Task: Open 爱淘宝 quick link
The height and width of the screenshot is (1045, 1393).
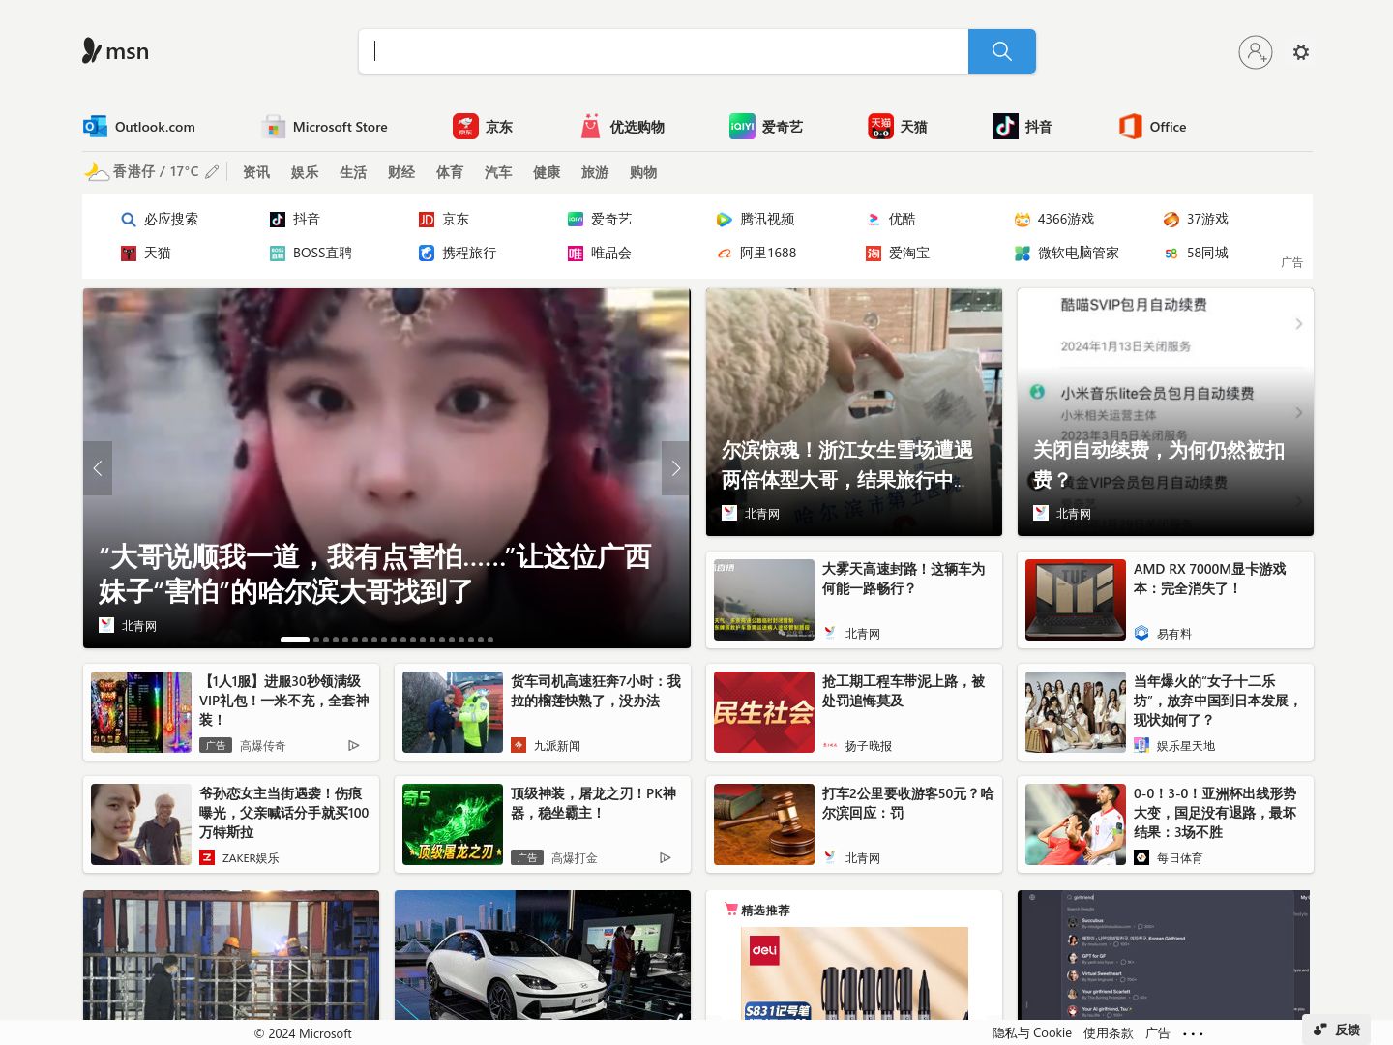Action: (898, 254)
